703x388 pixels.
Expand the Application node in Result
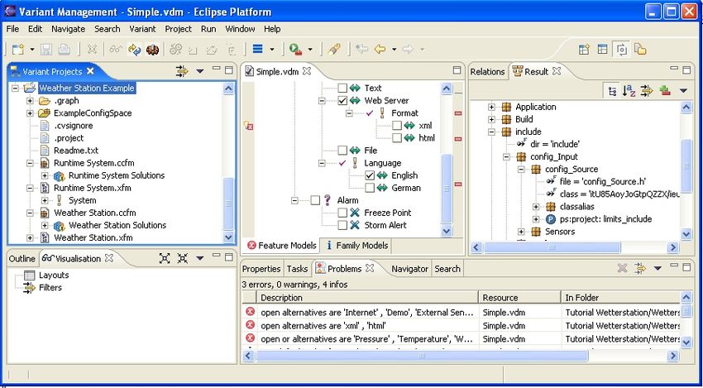pyautogui.click(x=492, y=107)
